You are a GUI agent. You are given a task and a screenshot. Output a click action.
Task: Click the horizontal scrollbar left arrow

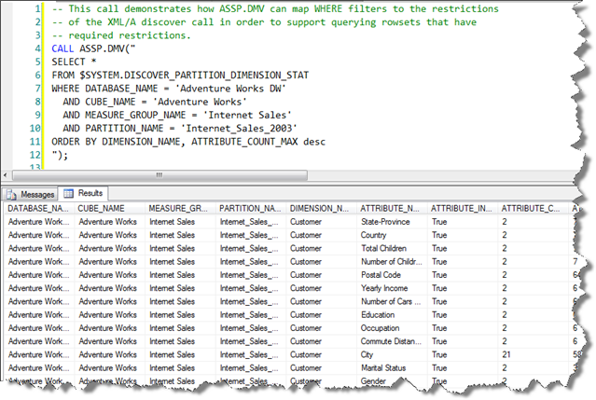click(6, 175)
